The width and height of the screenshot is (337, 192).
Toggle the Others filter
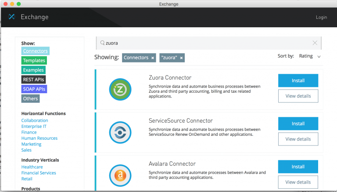[30, 98]
